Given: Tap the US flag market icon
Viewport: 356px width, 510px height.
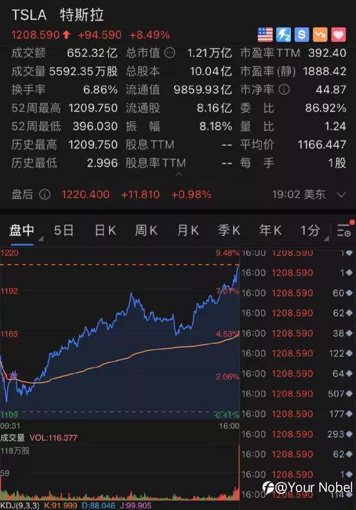Looking at the screenshot, I should coord(265,34).
